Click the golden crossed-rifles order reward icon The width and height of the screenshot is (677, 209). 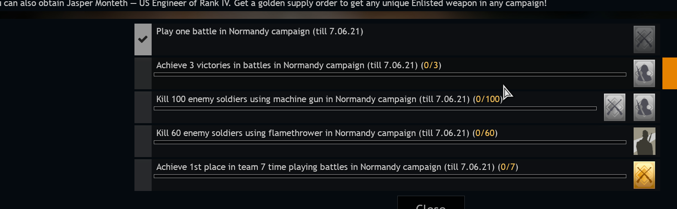(x=644, y=175)
